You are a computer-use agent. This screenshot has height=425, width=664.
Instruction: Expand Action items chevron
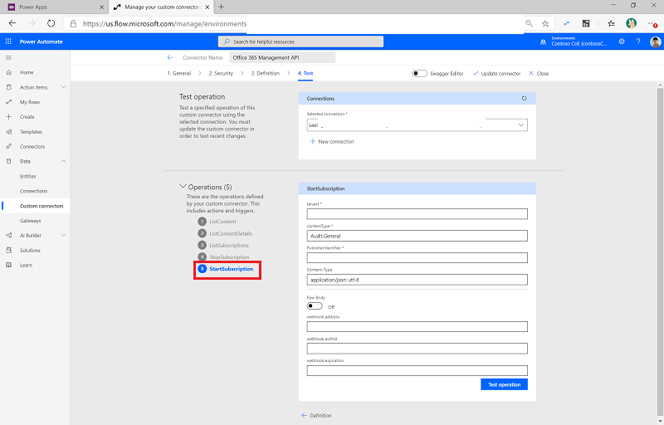pyautogui.click(x=64, y=87)
